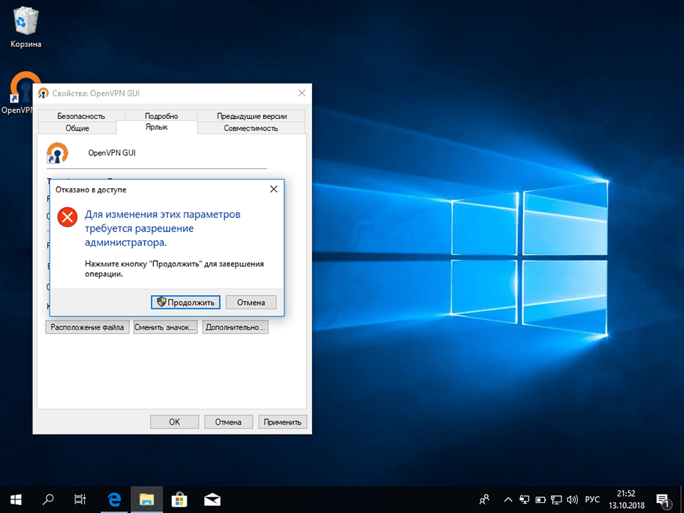The width and height of the screenshot is (684, 513).
Task: Open File Explorer from taskbar
Action: [147, 499]
